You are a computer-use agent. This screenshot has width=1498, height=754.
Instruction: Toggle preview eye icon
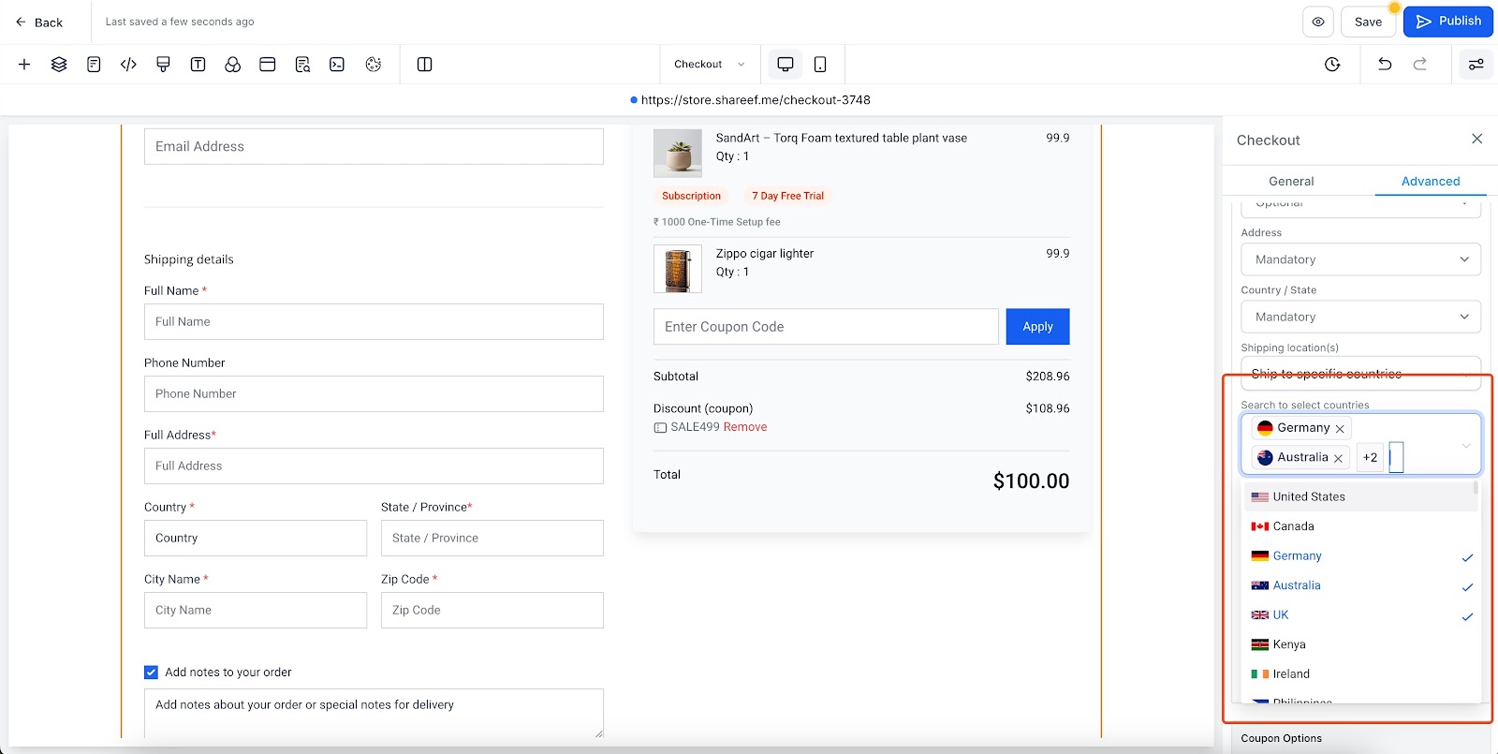[1318, 22]
